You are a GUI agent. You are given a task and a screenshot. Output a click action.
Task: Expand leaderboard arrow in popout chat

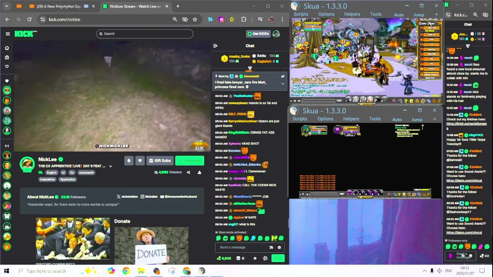468,46
